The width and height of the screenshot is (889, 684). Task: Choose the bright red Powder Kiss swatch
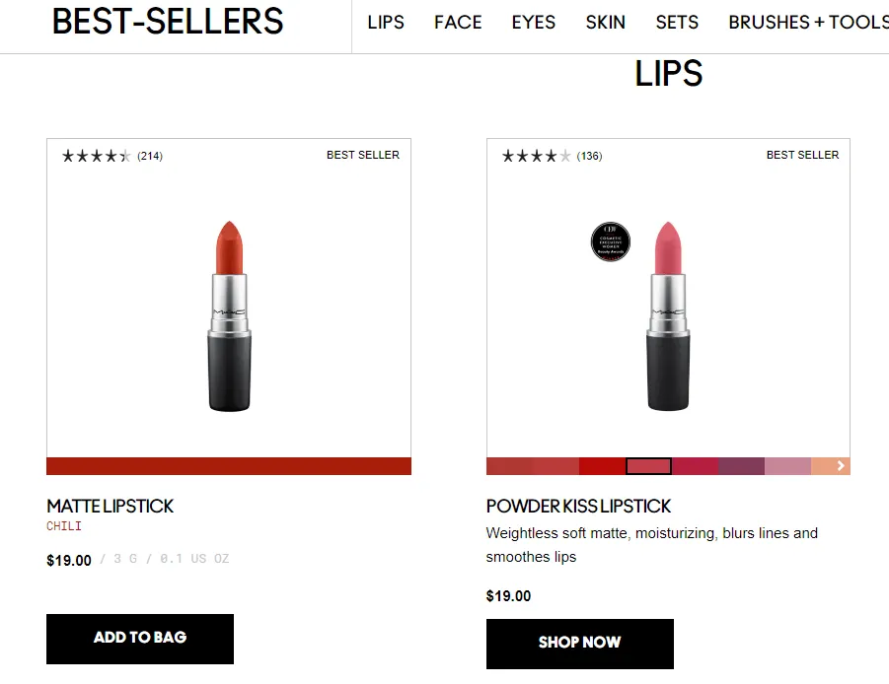[602, 466]
